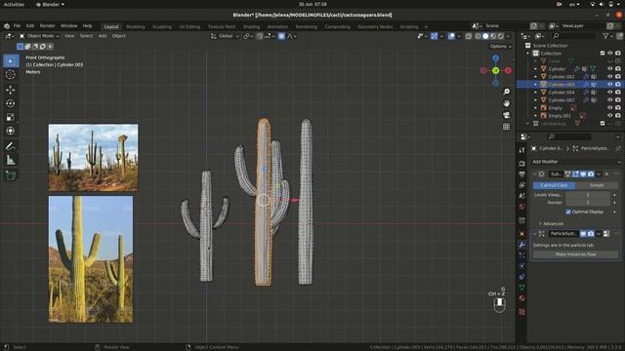This screenshot has height=351, width=625.
Task: Open the Object Data properties tab
Action: 521,288
